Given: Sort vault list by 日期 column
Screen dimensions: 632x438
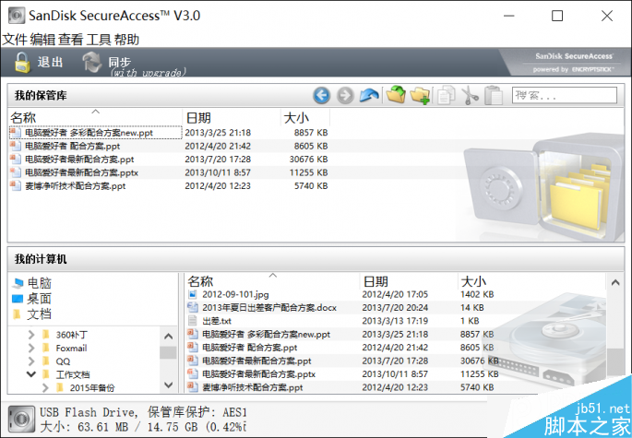Looking at the screenshot, I should [x=232, y=117].
